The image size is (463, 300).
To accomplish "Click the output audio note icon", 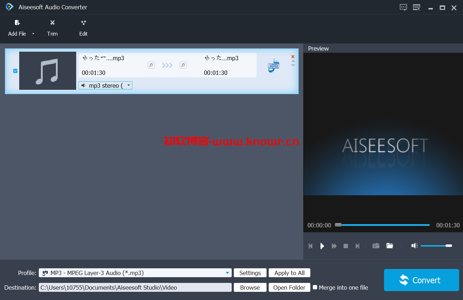I will click(x=183, y=65).
